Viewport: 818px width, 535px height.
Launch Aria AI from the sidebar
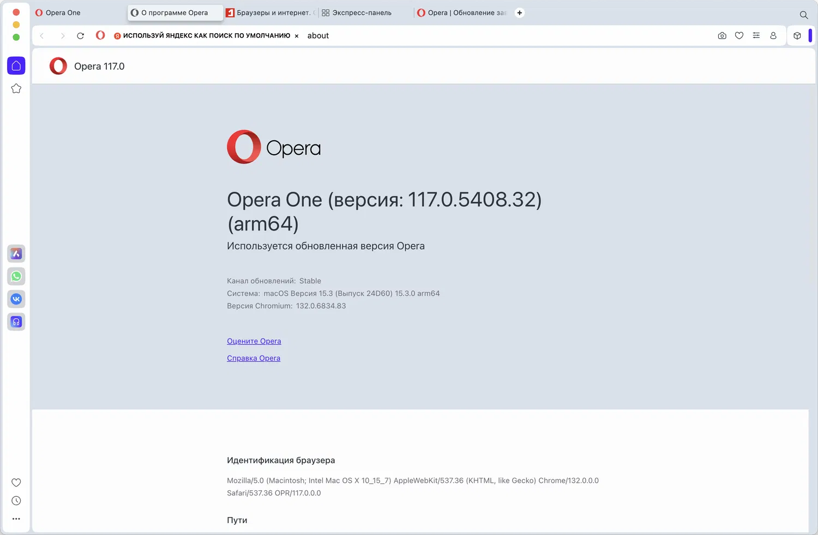pos(16,253)
